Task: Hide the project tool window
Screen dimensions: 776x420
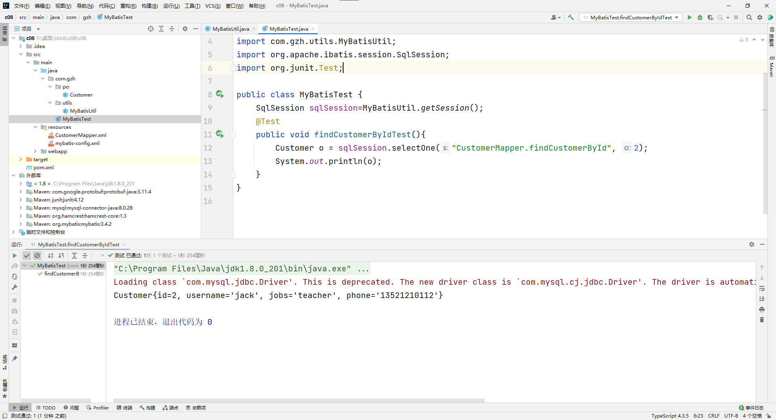Action: coord(196,29)
